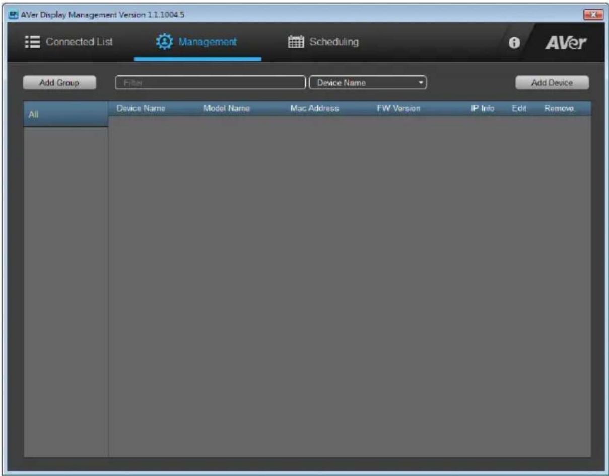The width and height of the screenshot is (609, 476).
Task: Open the Connected List tab
Action: [x=69, y=42]
